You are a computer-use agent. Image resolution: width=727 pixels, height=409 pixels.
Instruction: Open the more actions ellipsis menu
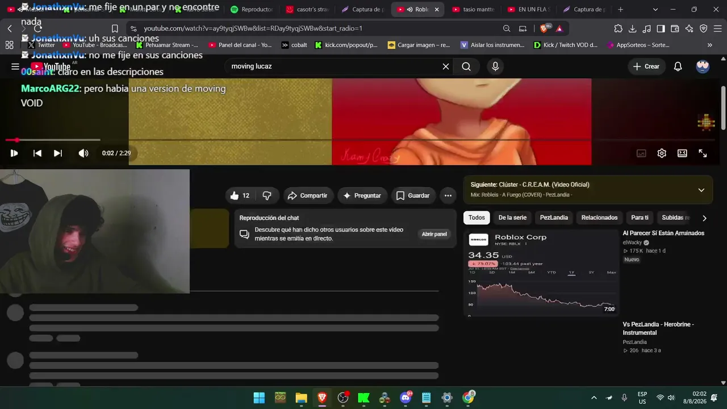click(448, 195)
